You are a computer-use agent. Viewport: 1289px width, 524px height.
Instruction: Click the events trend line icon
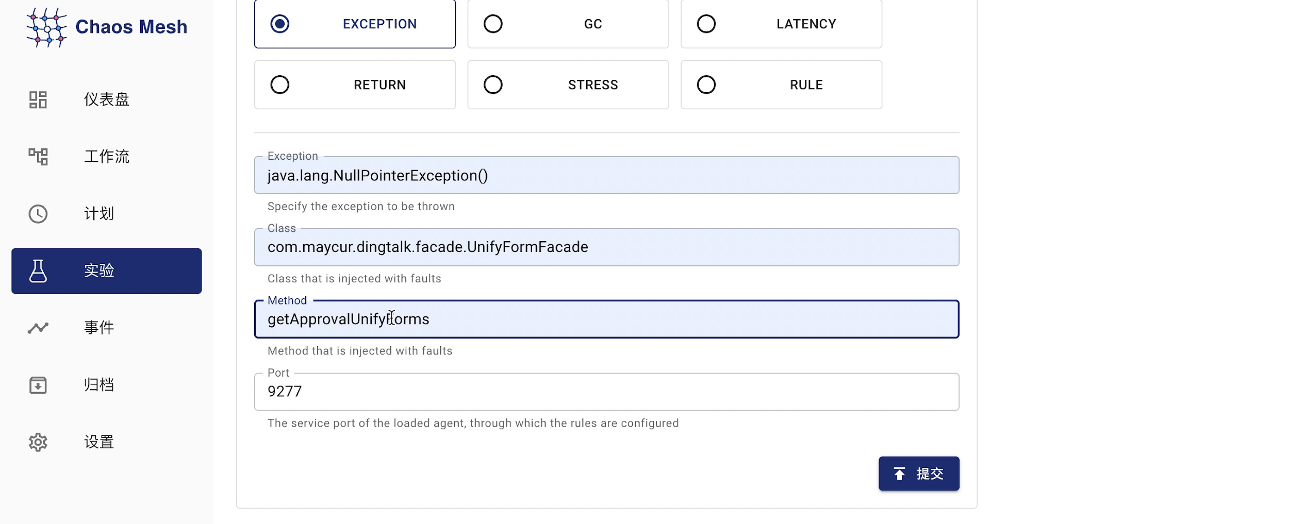(38, 328)
